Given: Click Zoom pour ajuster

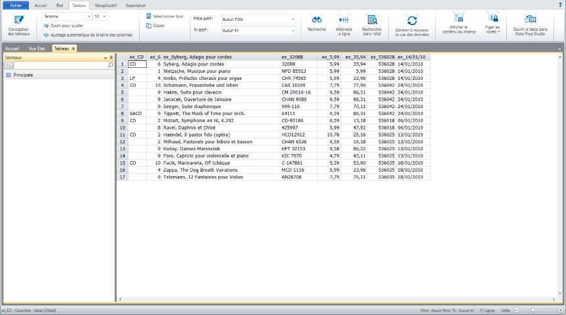Looking at the screenshot, I should tap(63, 26).
